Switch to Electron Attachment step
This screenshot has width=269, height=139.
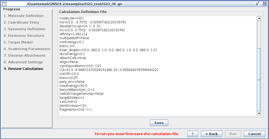click(24, 56)
